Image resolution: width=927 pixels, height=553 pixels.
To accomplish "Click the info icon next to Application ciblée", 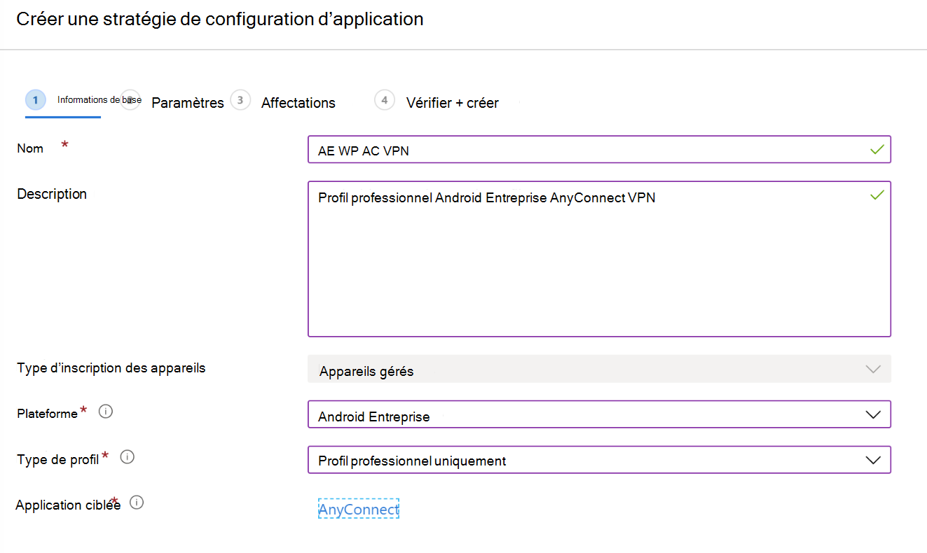I will pyautogui.click(x=137, y=503).
